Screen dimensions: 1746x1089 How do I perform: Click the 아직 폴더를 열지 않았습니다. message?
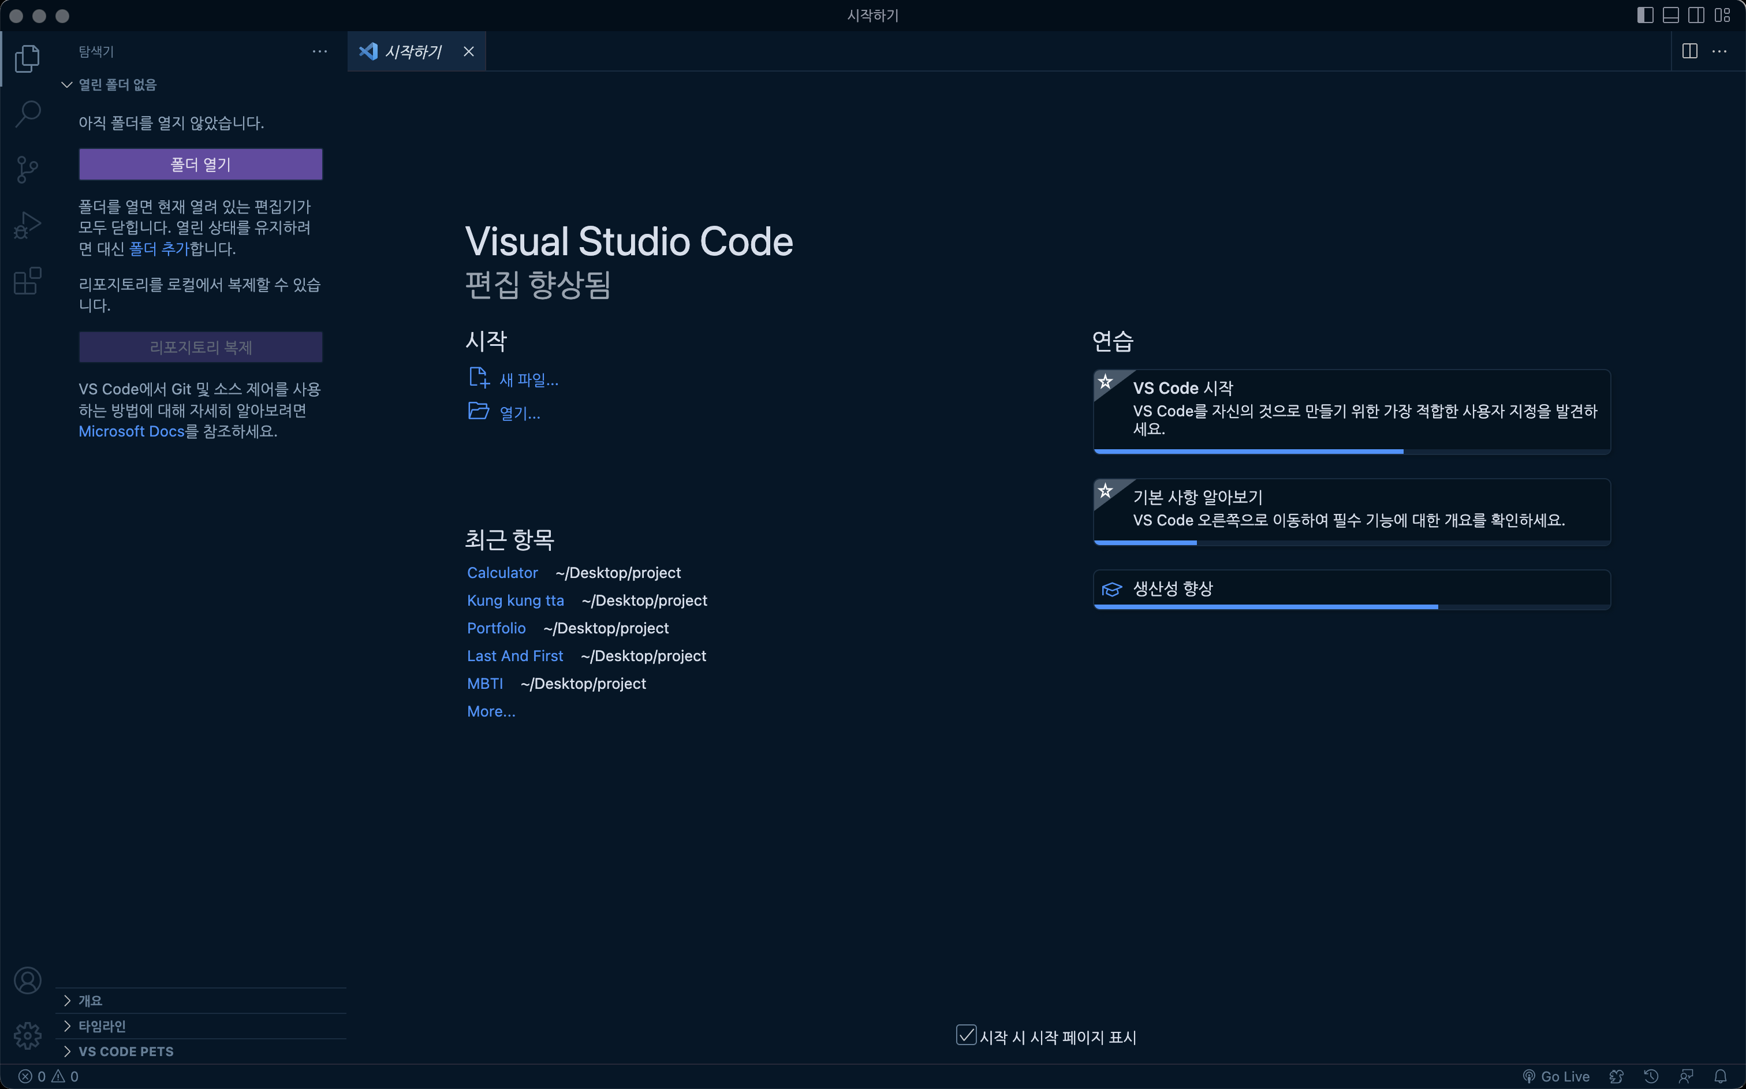pos(171,123)
